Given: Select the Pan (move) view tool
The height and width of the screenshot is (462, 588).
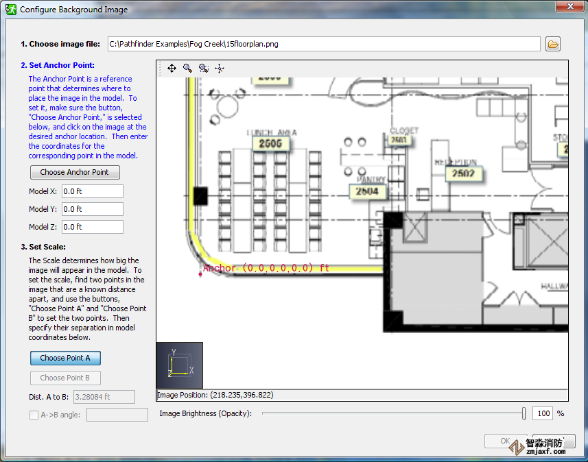Looking at the screenshot, I should 172,69.
